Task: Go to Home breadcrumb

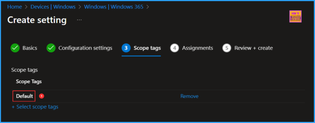Action: tap(14, 7)
